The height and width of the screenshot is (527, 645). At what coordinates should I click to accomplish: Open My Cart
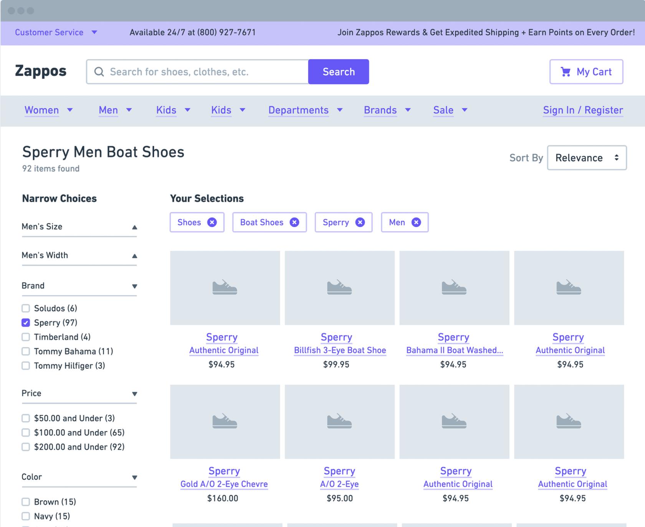(586, 72)
